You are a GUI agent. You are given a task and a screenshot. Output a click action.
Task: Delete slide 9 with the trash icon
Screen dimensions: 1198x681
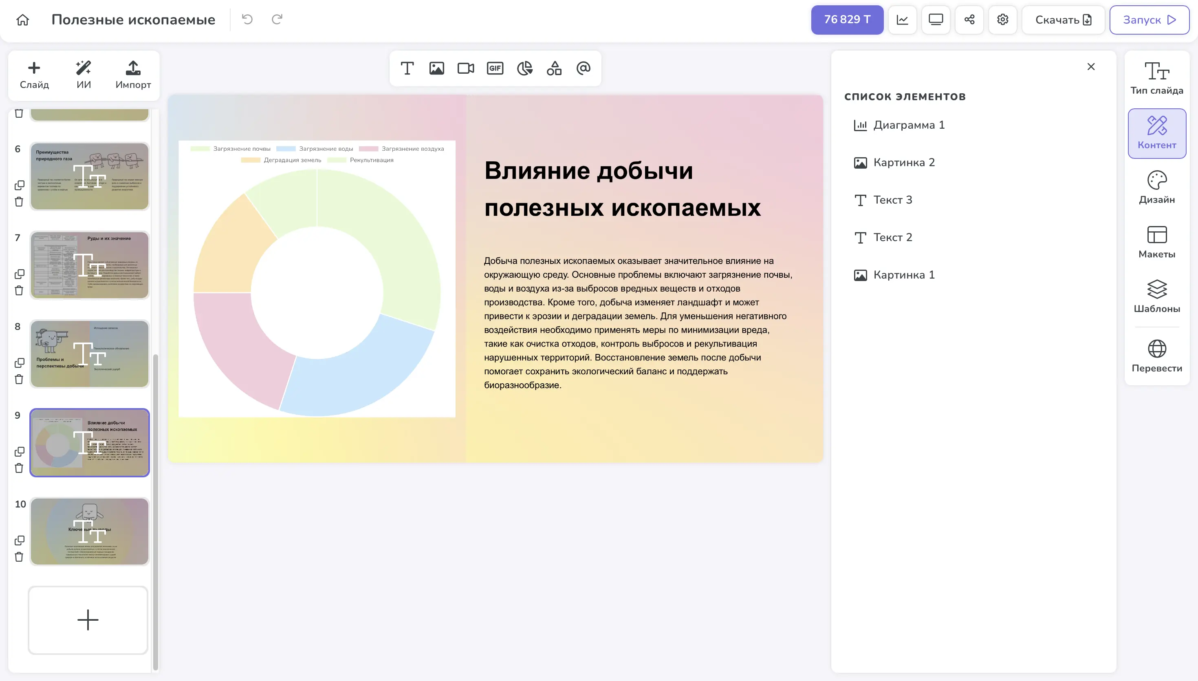pyautogui.click(x=19, y=468)
